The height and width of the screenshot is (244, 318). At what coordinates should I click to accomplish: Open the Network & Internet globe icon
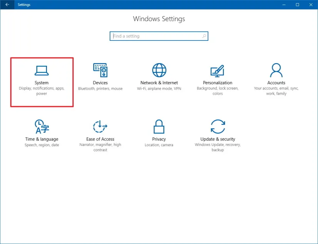[159, 70]
